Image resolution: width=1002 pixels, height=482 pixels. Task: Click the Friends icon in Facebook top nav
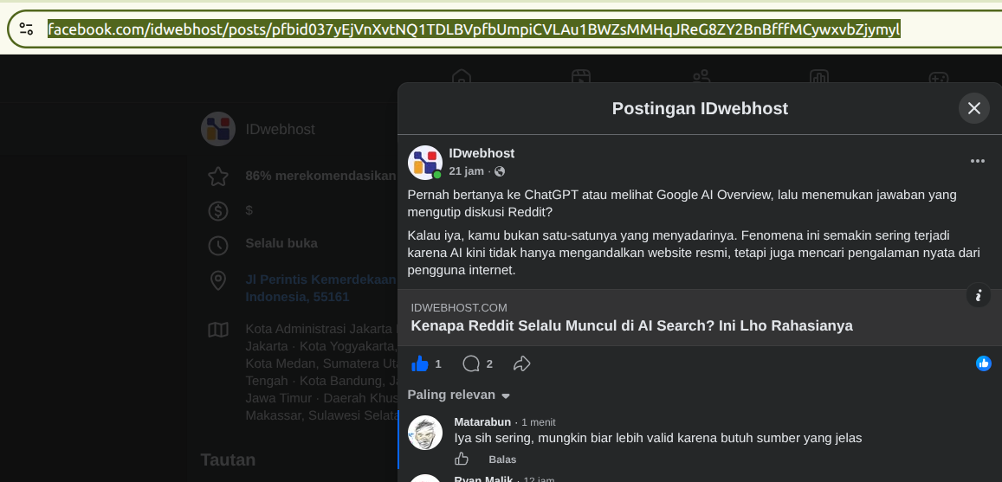(x=701, y=77)
